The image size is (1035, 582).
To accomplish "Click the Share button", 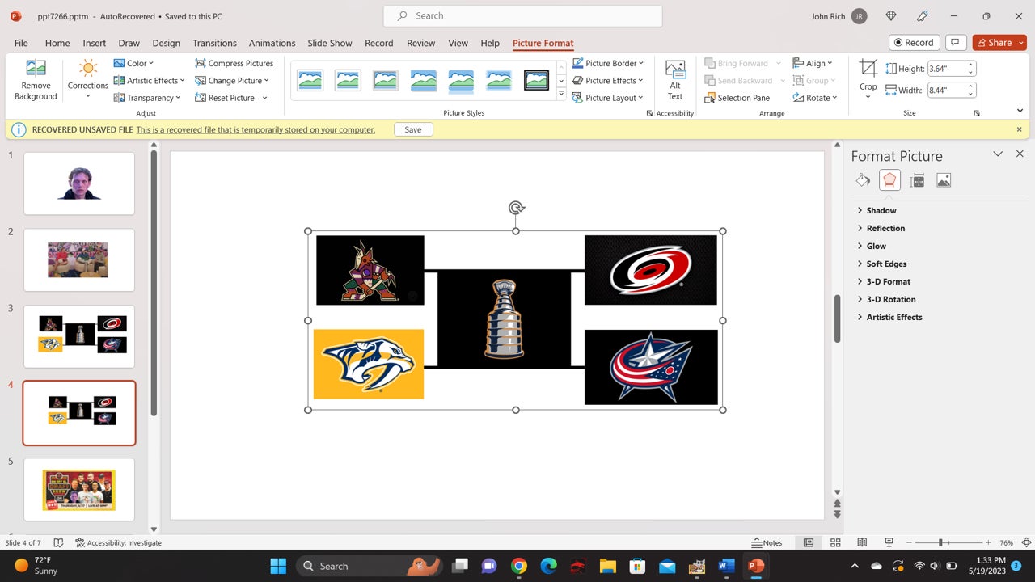I will coord(999,43).
